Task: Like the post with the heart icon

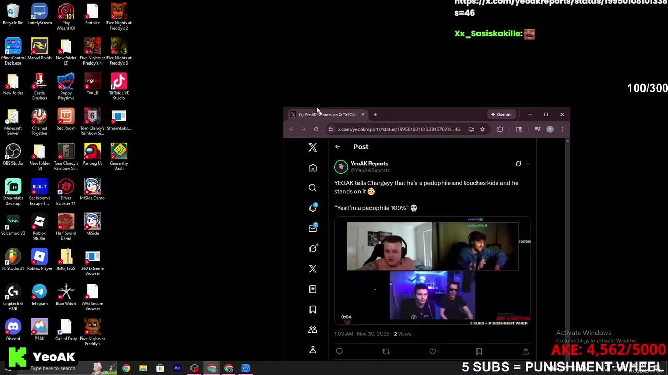Action: 432,352
